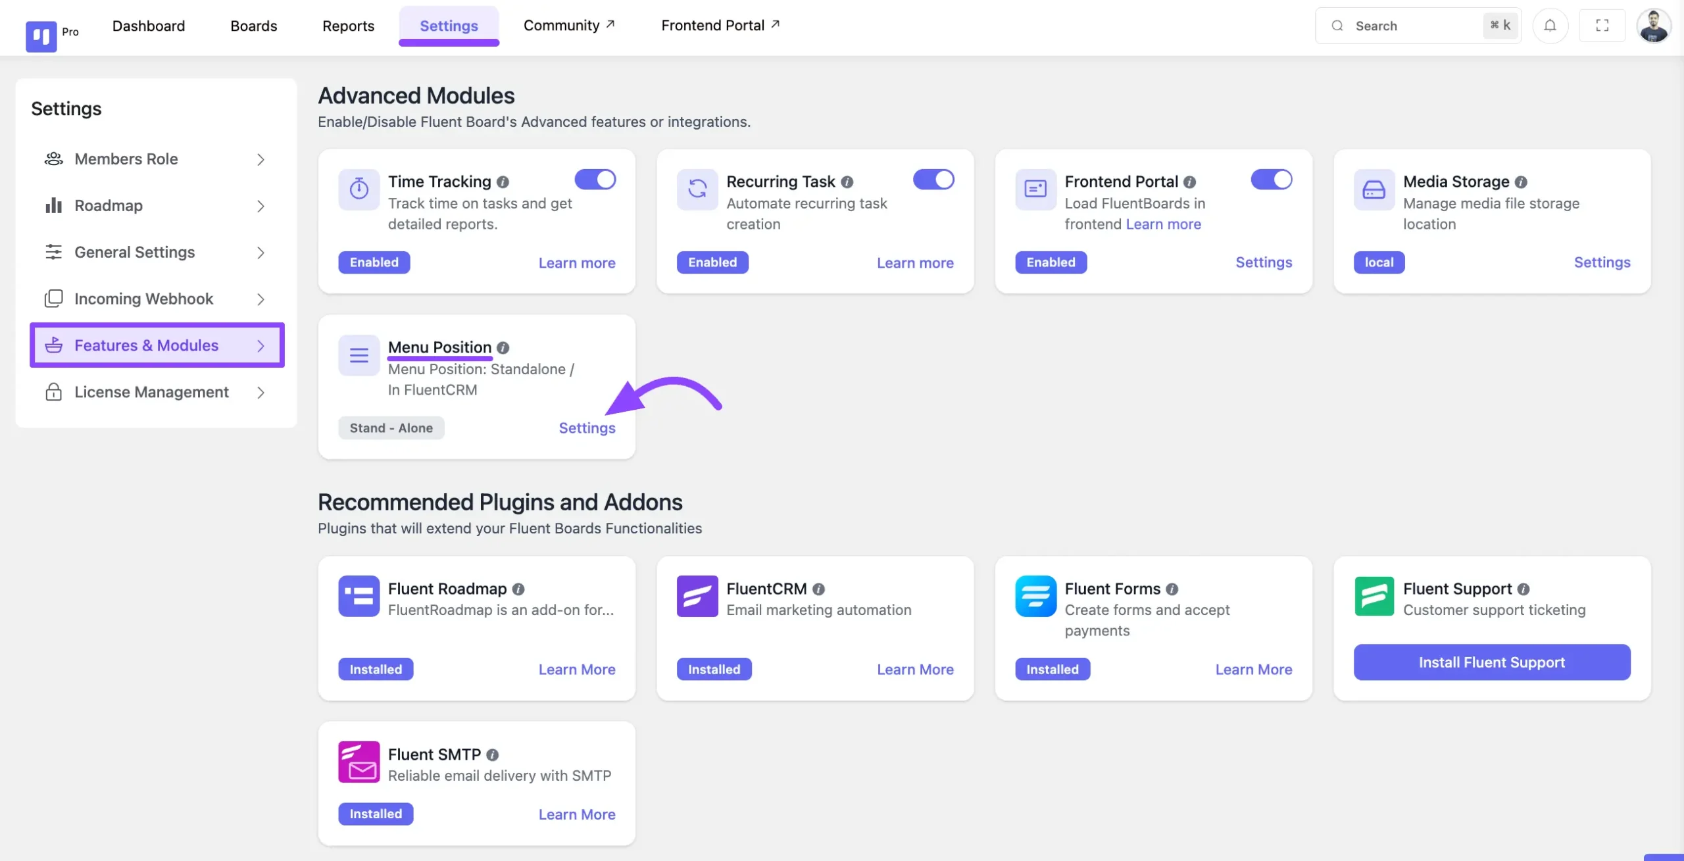Viewport: 1684px width, 861px height.
Task: Open the Boards tab
Action: tap(254, 26)
